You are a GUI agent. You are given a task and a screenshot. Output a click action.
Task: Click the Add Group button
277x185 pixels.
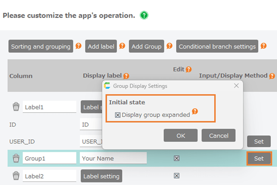coord(146,46)
